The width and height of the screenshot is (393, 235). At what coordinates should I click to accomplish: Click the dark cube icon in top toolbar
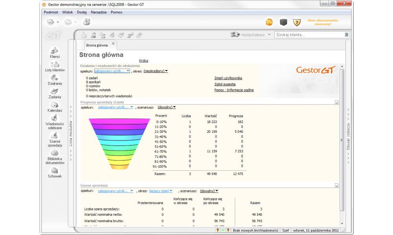click(283, 22)
